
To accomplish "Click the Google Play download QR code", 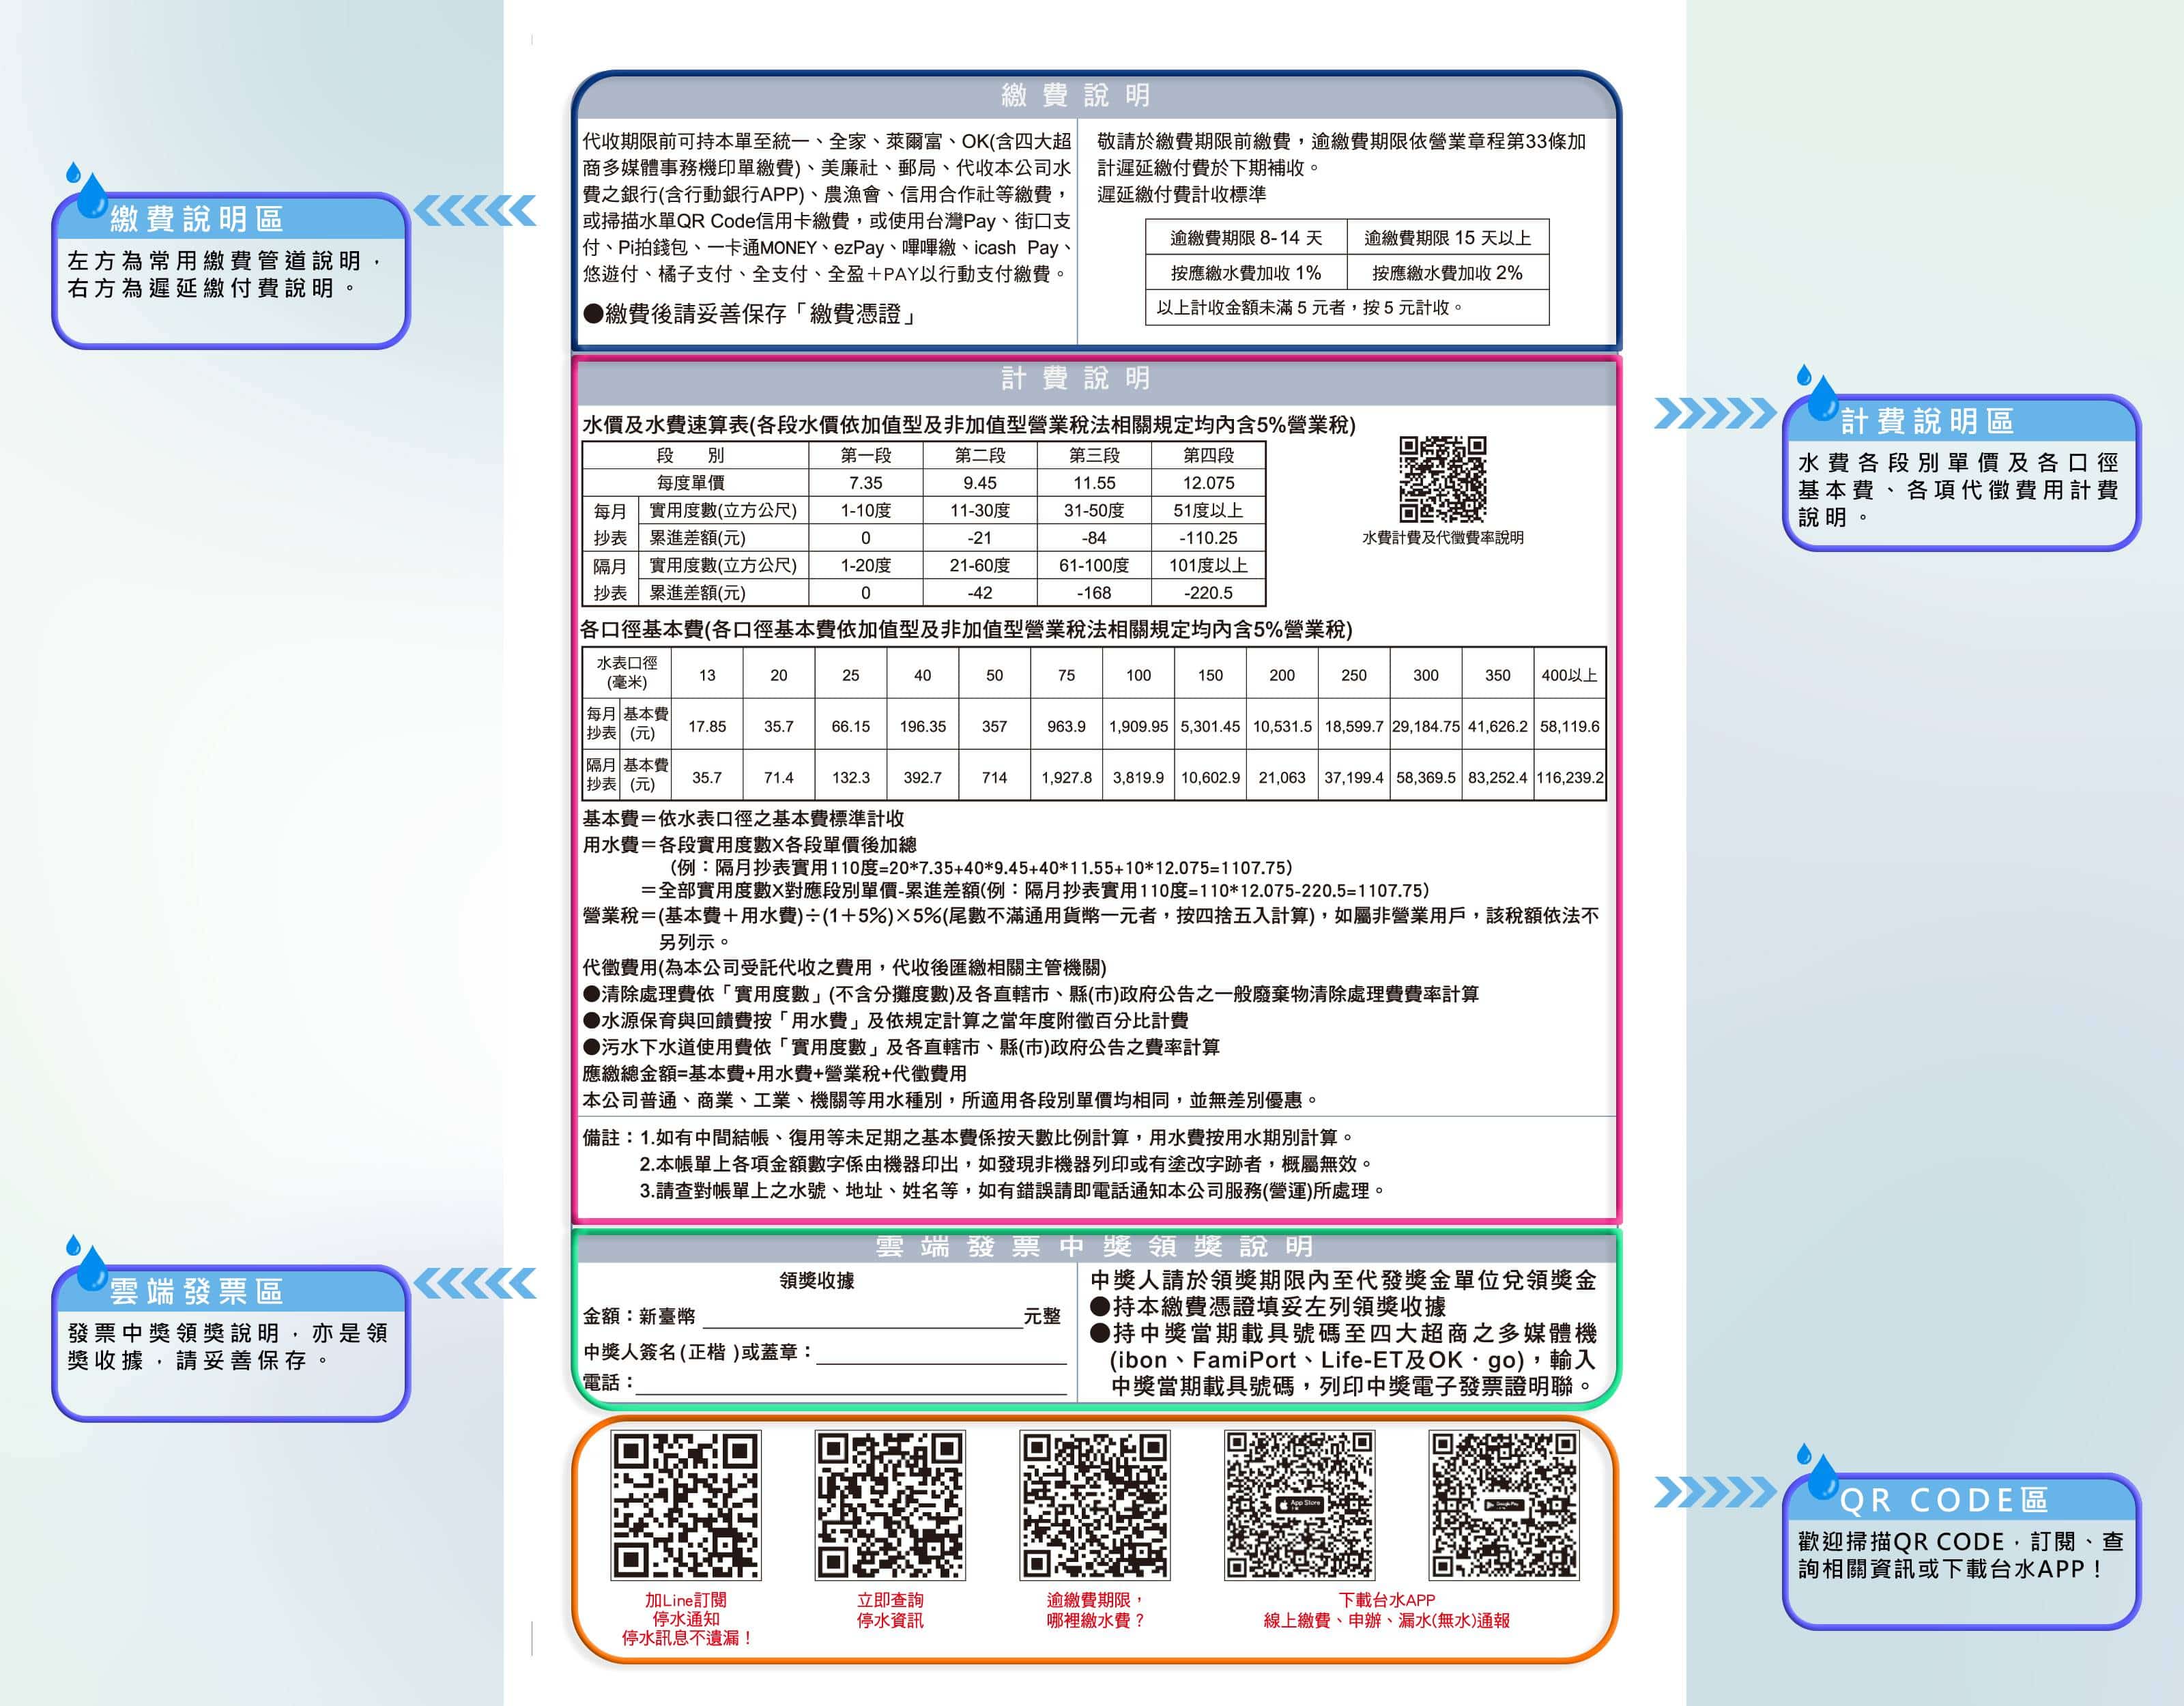I will point(1504,1505).
